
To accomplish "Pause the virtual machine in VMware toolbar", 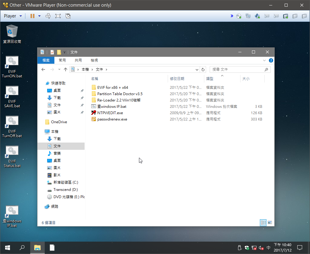I will click(x=32, y=16).
